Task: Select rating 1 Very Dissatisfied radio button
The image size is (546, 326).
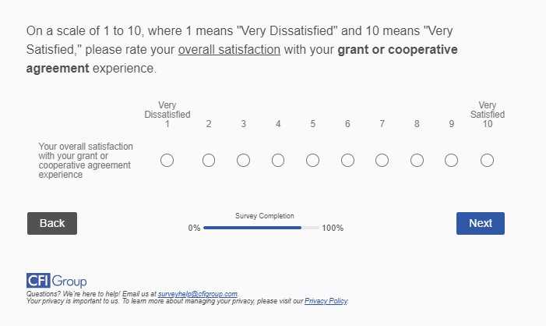Action: [x=167, y=161]
